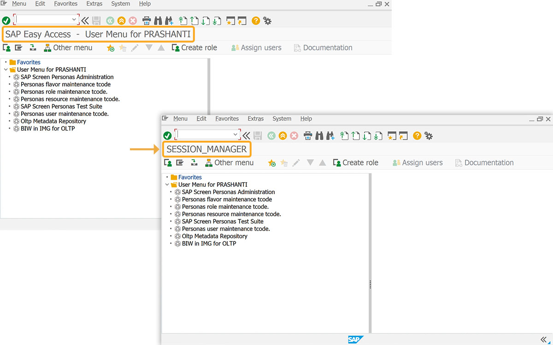Click Assign users button in SESSION_MANAGER window
Image resolution: width=553 pixels, height=345 pixels.
(x=418, y=163)
